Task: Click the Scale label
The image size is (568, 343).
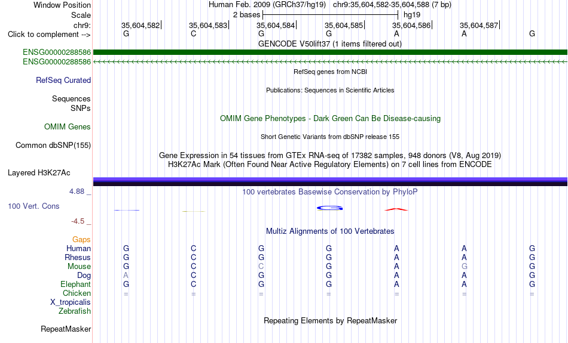Action: (x=81, y=15)
